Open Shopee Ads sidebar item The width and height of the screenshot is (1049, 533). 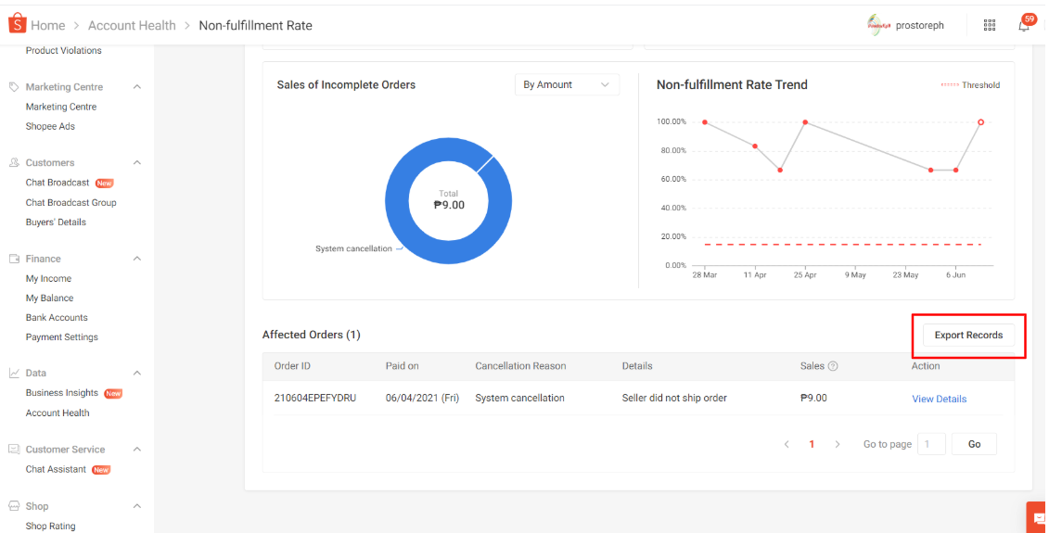click(x=50, y=126)
